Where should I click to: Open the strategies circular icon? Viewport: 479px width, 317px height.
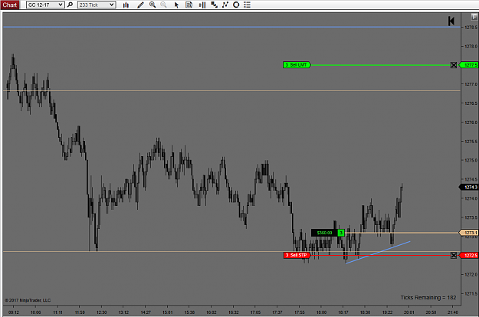coord(236,5)
